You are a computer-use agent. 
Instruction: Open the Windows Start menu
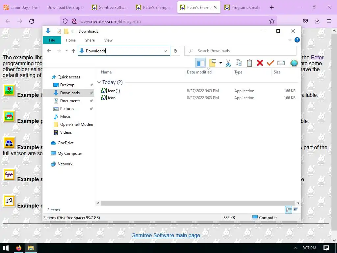click(x=6, y=248)
